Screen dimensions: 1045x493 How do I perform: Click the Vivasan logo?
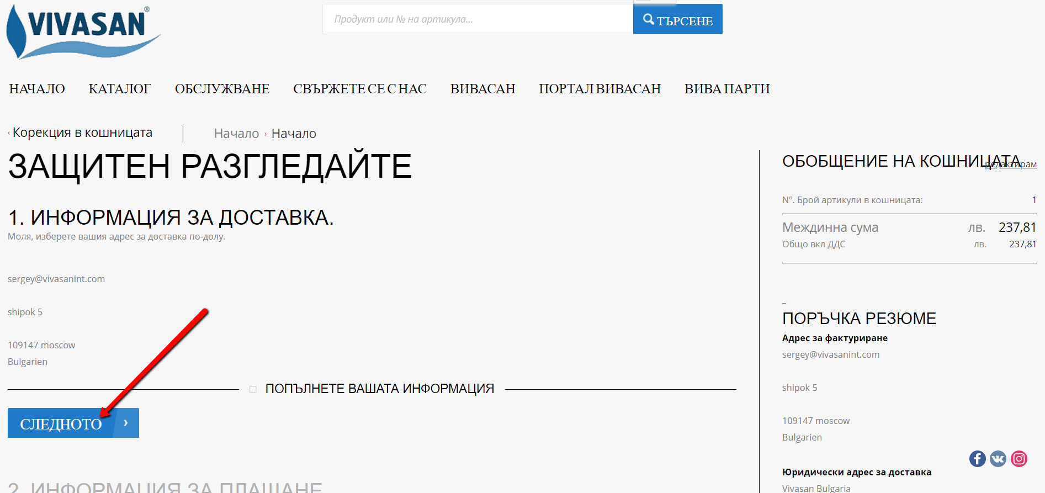[x=83, y=31]
